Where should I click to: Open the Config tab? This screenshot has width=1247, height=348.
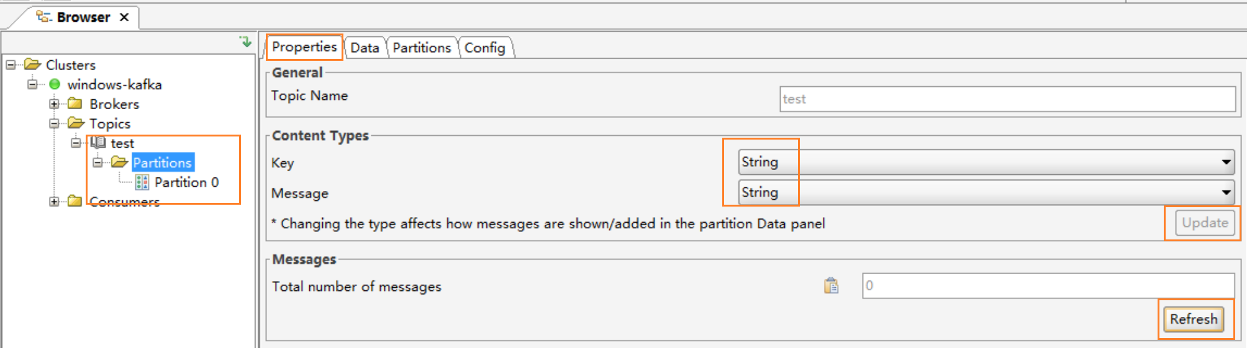tap(484, 48)
